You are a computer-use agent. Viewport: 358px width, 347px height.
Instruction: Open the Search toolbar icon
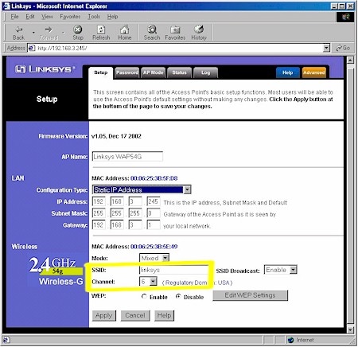pyautogui.click(x=152, y=29)
